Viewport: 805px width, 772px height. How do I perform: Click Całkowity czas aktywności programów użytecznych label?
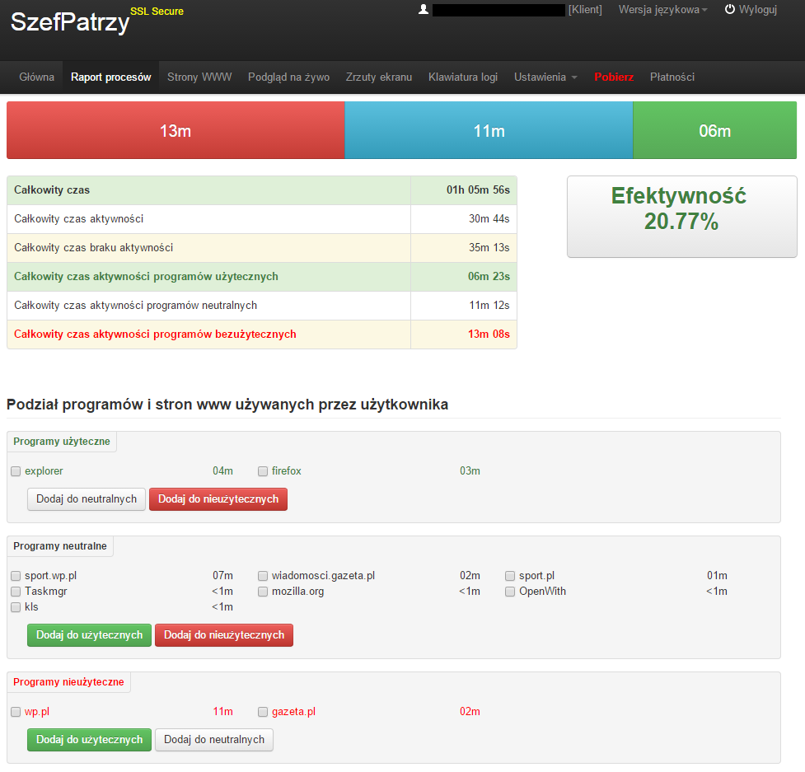[x=146, y=276]
